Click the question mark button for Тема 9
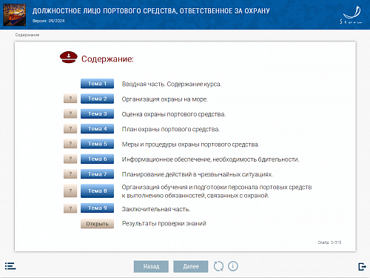The image size is (370, 278). click(70, 208)
